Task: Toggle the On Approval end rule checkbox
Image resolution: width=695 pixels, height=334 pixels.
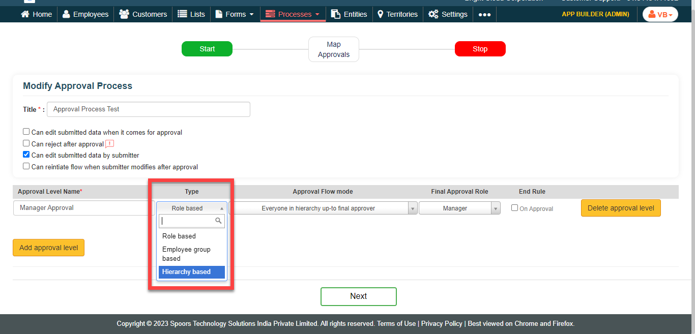Action: 514,208
